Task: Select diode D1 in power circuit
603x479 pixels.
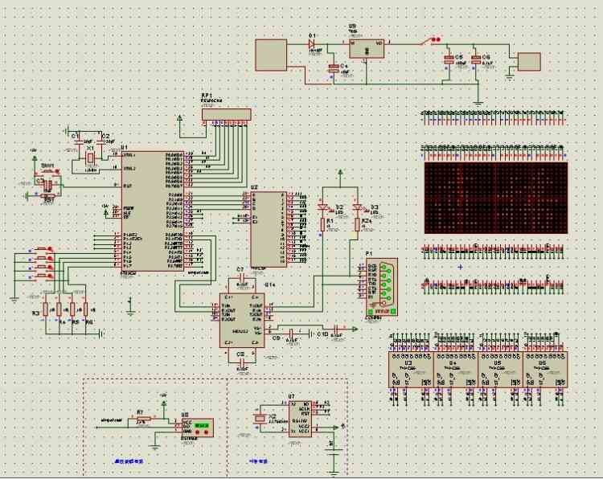Action: tap(312, 44)
